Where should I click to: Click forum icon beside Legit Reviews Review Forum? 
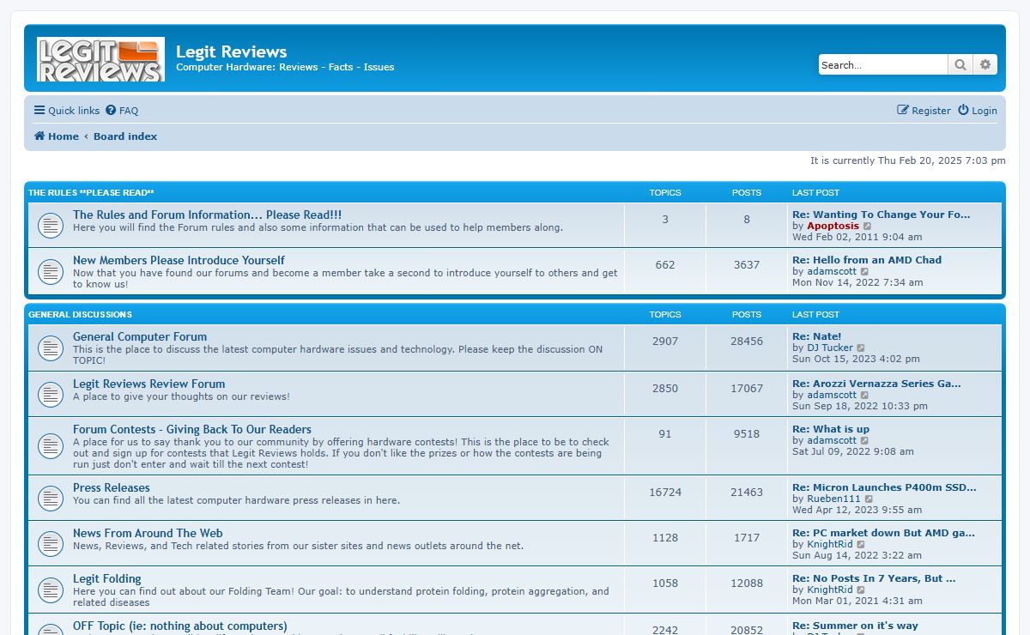(51, 394)
